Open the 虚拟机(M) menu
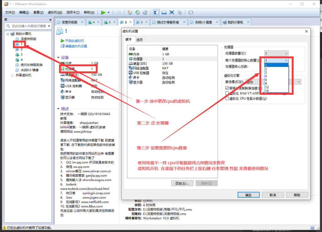Image resolution: width=322 pixels, height=232 pixels. 55,13
